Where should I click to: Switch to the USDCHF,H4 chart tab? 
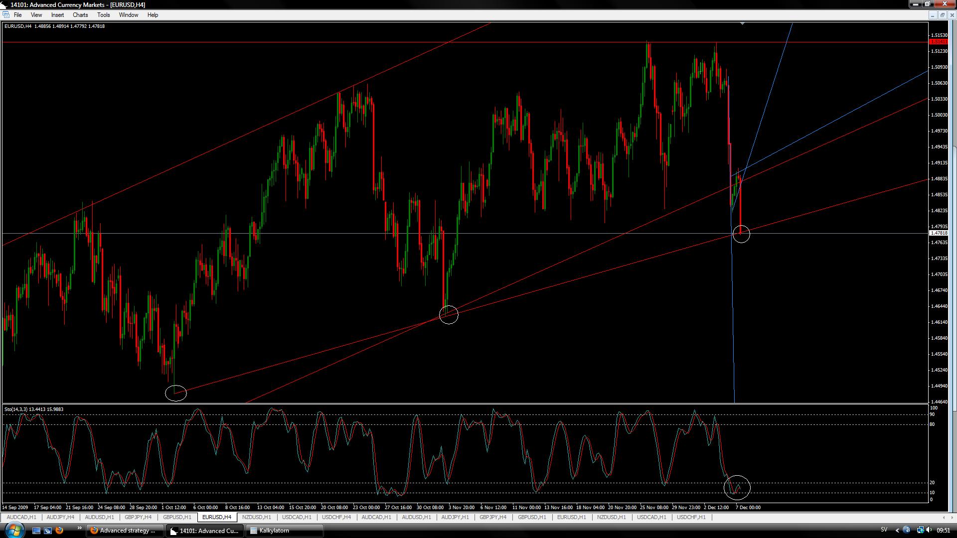(336, 517)
